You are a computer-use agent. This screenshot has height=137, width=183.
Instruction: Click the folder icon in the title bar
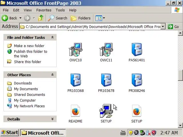point(3,3)
